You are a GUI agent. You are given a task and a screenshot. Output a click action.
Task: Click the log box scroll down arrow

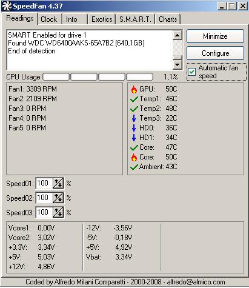pos(178,65)
